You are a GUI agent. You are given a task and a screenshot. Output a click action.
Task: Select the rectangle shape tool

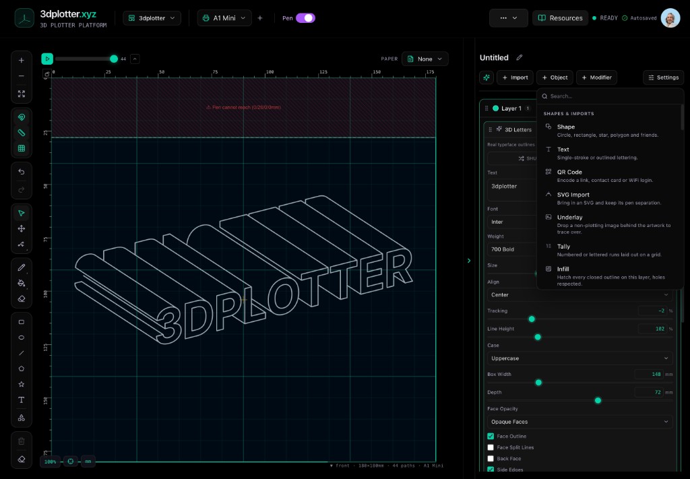[x=21, y=322]
